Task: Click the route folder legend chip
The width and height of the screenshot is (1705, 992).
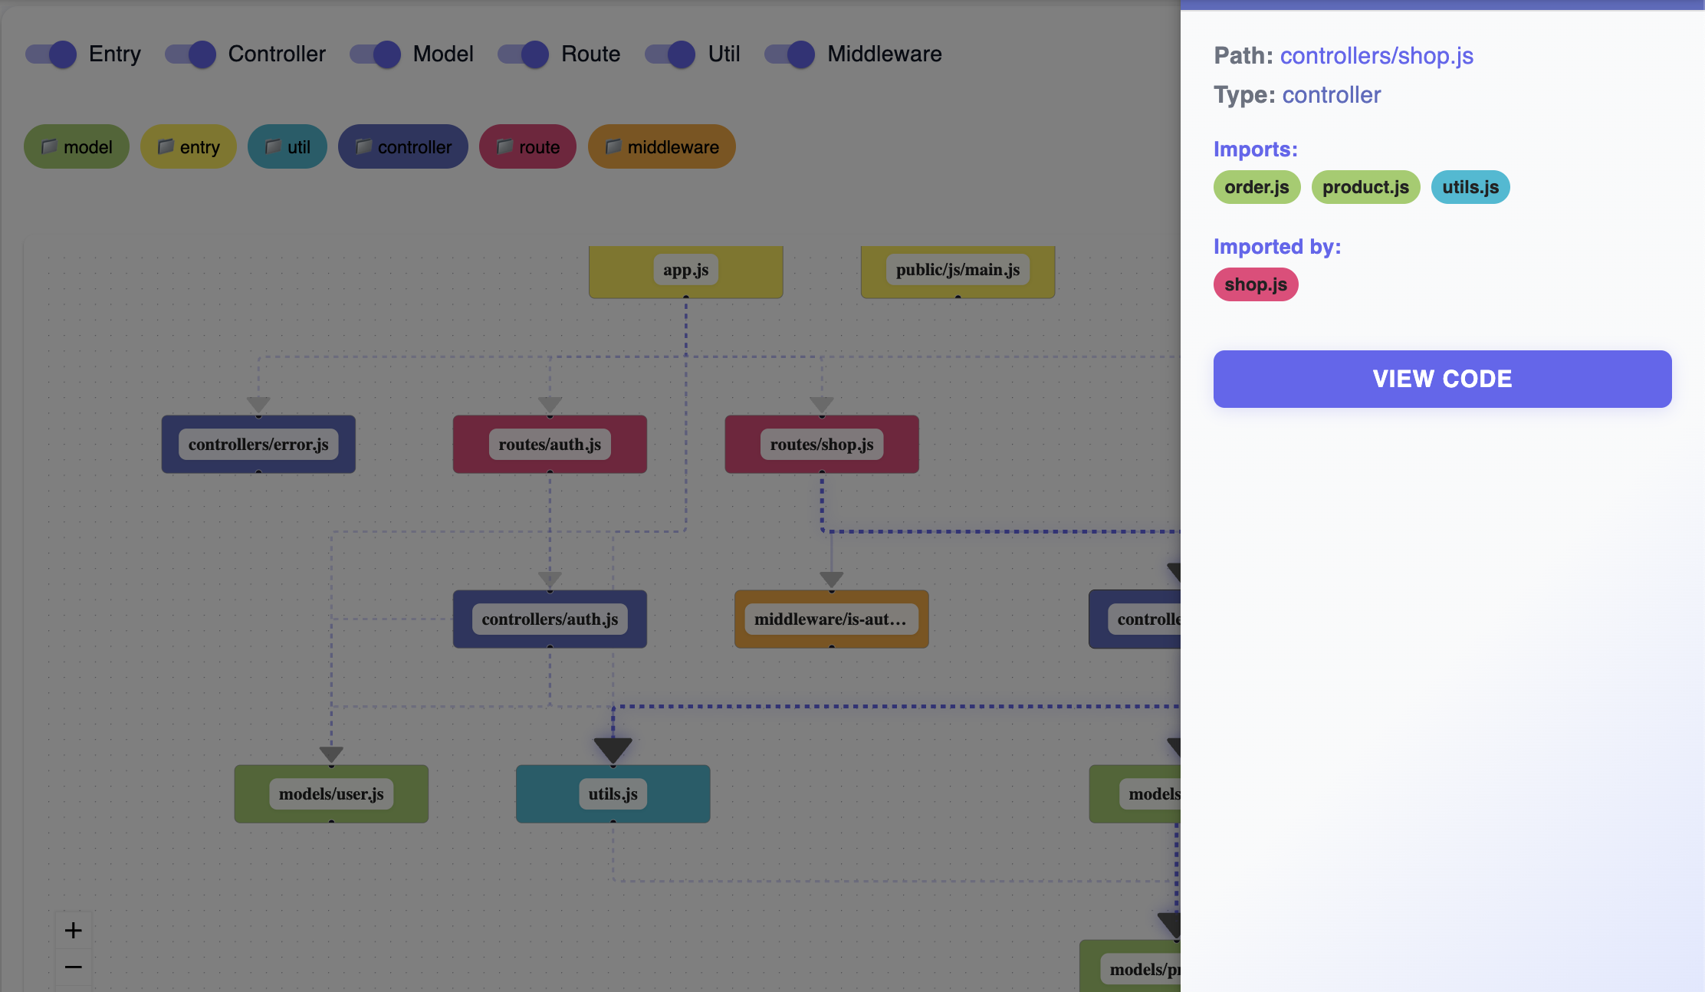Action: 527,146
